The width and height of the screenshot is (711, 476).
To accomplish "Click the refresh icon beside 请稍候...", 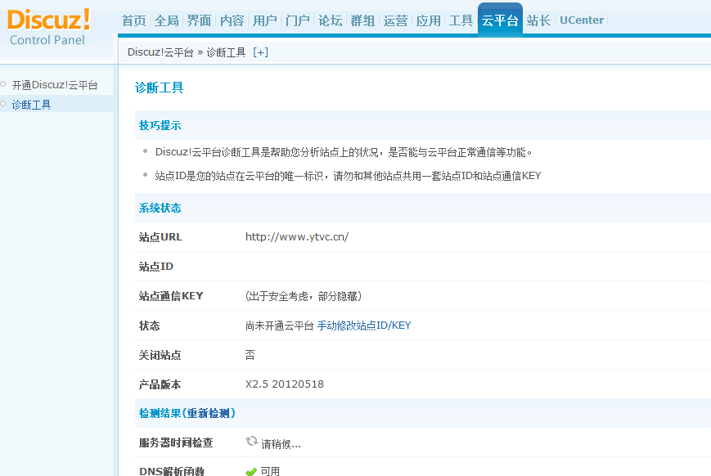I will pos(252,441).
